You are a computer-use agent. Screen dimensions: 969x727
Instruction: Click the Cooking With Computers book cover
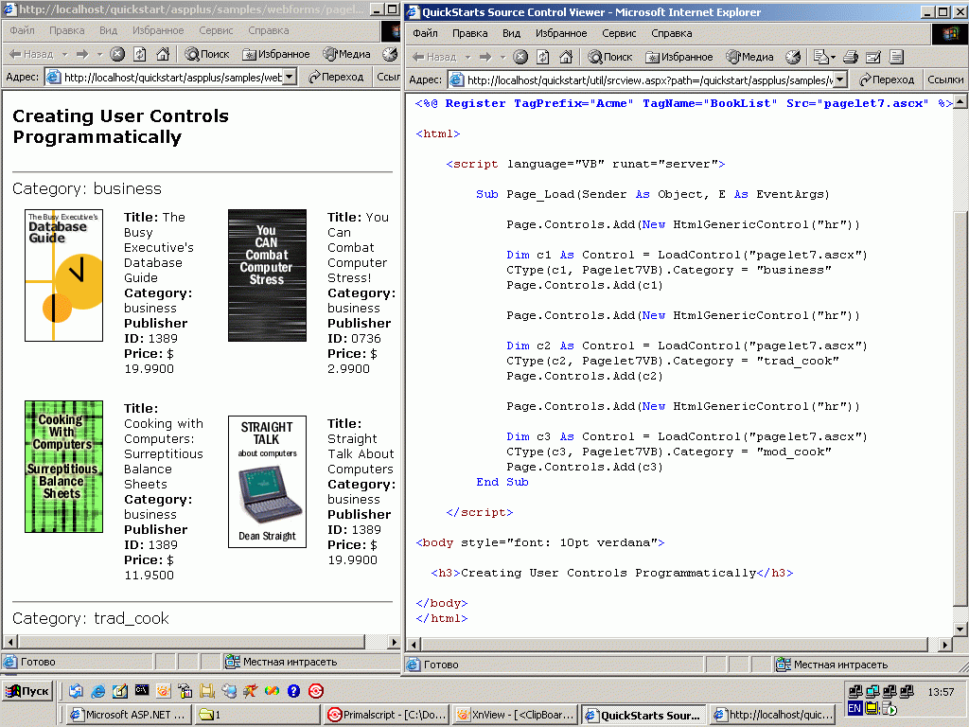click(63, 467)
